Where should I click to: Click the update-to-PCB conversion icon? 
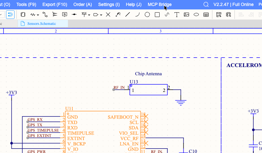pos(219,15)
